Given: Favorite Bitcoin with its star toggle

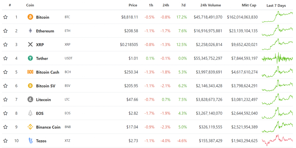Looking at the screenshot, I should 5,17.
